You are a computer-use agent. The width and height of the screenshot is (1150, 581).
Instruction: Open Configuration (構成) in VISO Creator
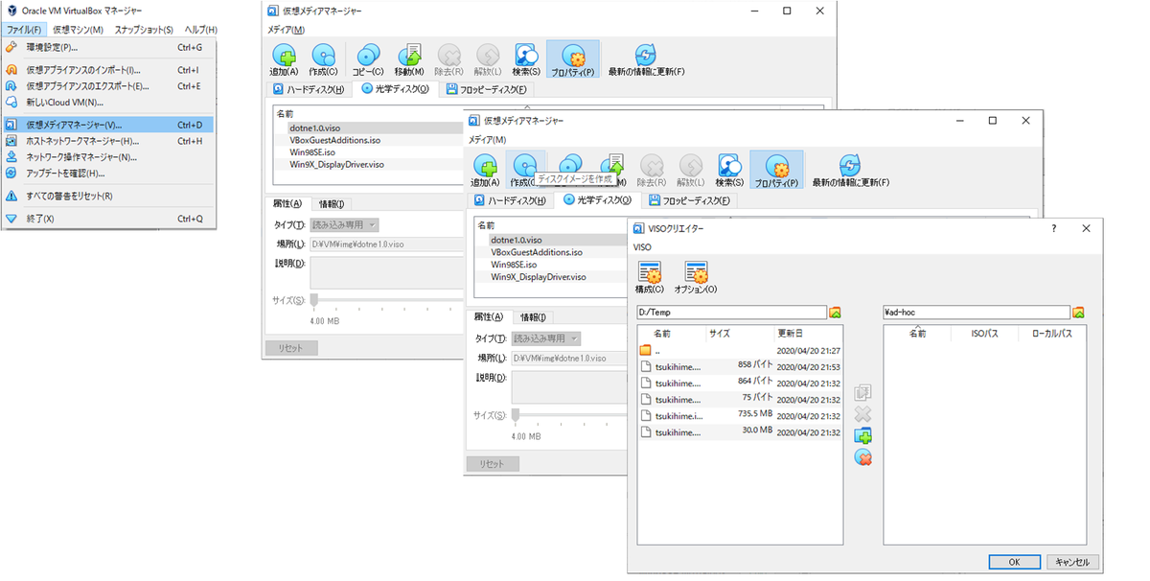649,276
